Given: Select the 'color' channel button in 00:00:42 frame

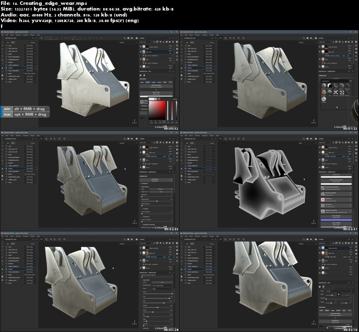Looking at the screenshot, I should [142, 82].
